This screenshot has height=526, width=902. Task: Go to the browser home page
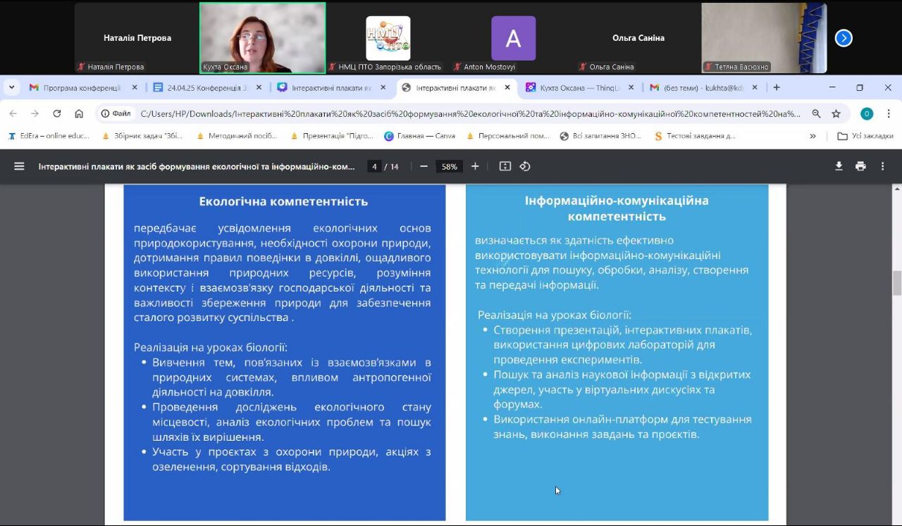tap(79, 113)
